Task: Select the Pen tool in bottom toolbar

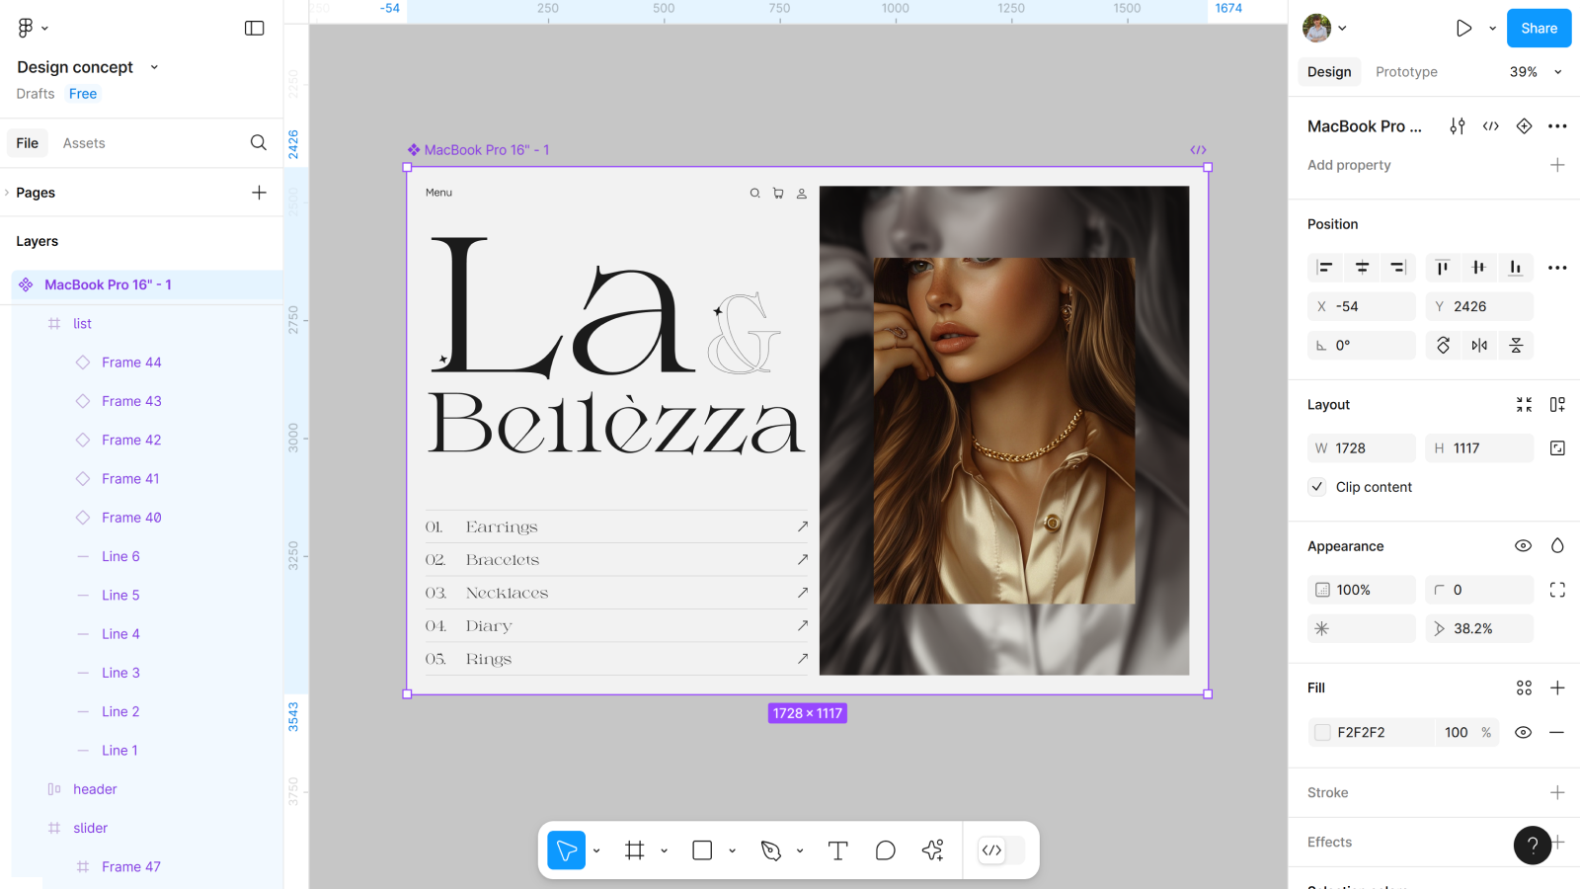Action: (770, 850)
